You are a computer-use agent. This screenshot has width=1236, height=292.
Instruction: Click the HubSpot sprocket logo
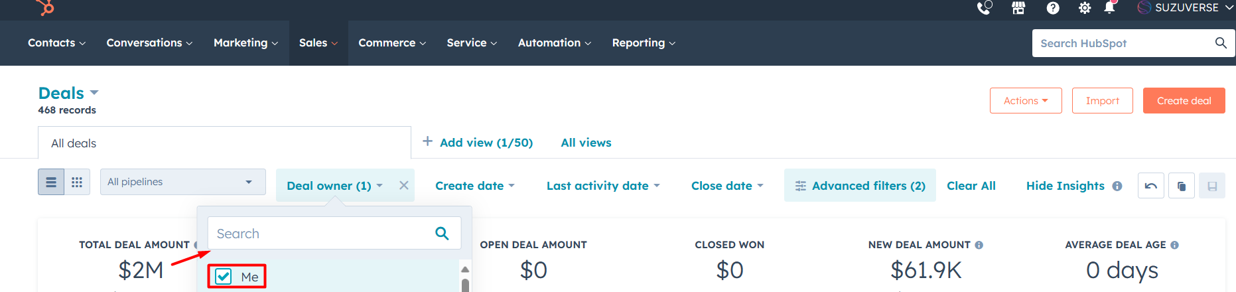(x=46, y=7)
